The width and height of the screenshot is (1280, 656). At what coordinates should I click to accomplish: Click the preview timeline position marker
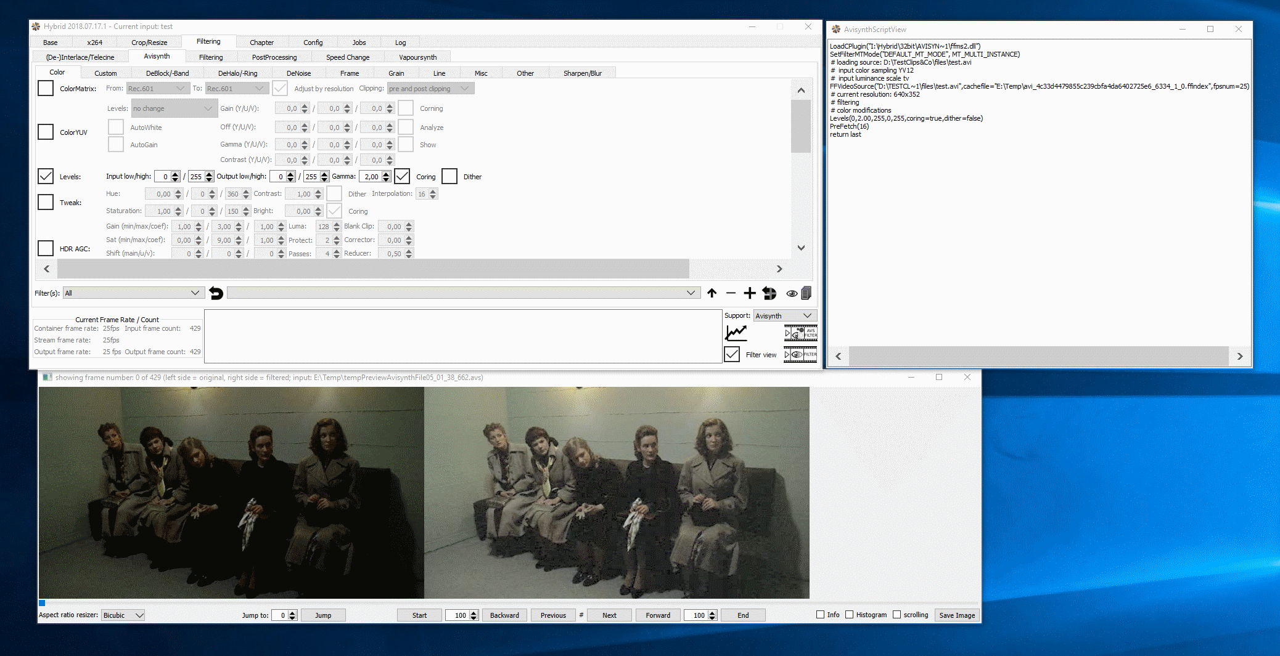coord(42,603)
